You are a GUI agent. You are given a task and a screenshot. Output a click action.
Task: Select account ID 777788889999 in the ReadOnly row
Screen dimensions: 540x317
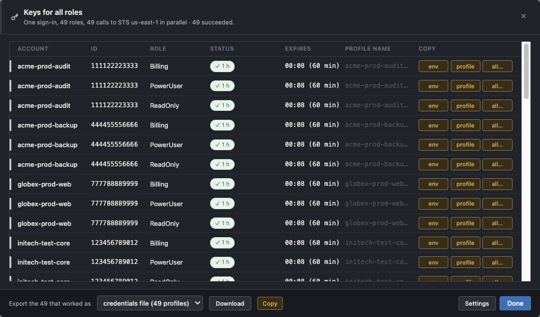pos(114,223)
